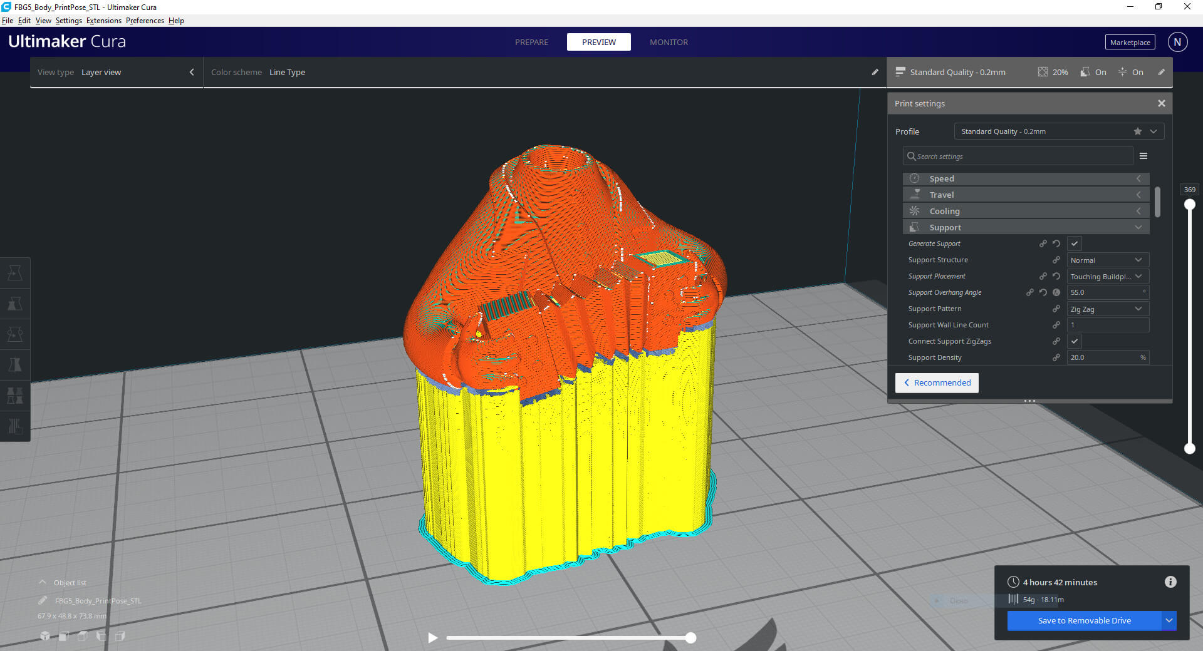Click the pencil icon next to Color scheme
The height and width of the screenshot is (651, 1203).
click(x=875, y=72)
